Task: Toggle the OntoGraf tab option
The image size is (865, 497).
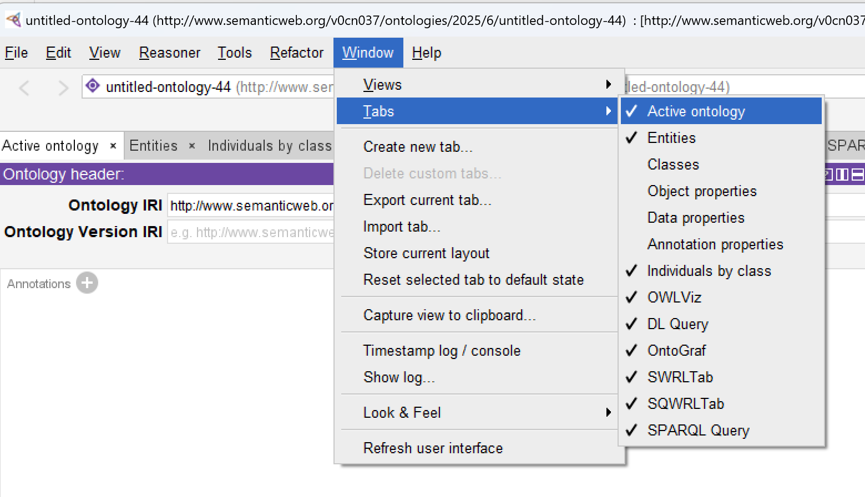Action: [721, 350]
